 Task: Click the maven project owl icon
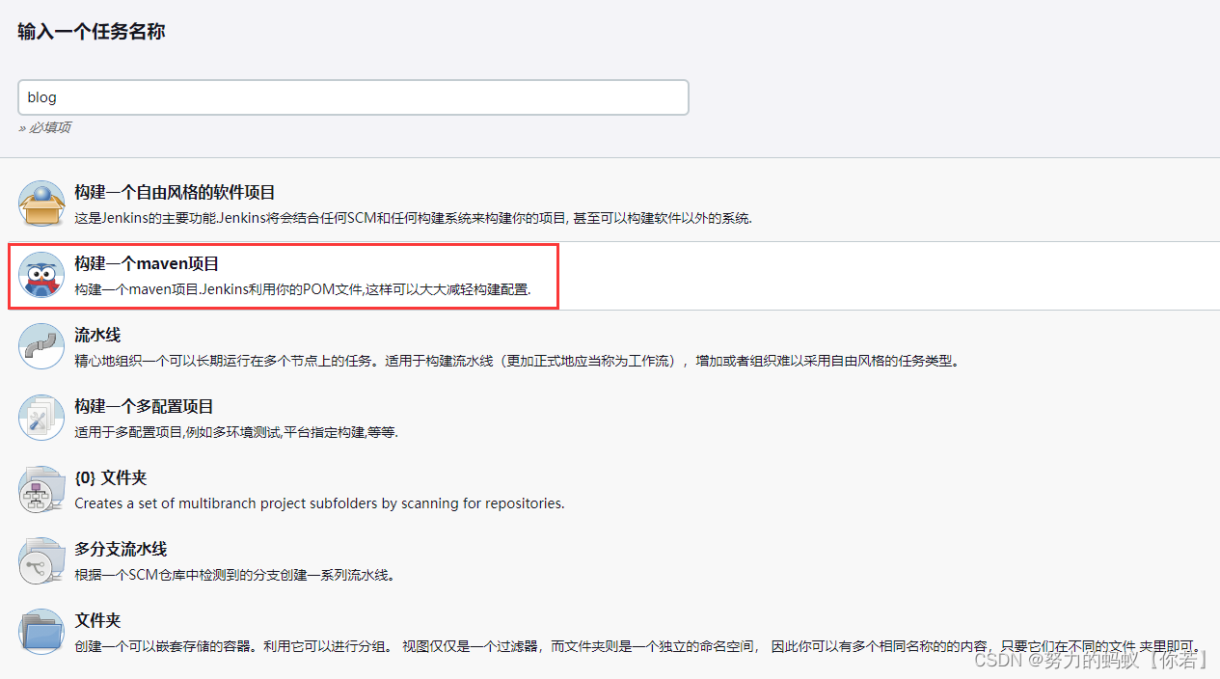41,275
